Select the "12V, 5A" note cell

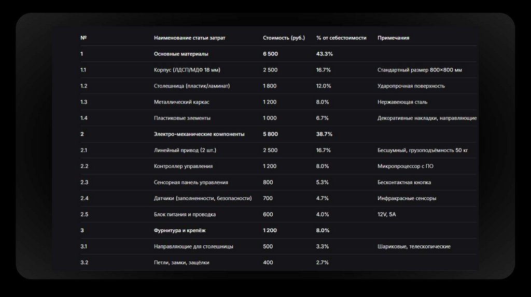click(387, 214)
